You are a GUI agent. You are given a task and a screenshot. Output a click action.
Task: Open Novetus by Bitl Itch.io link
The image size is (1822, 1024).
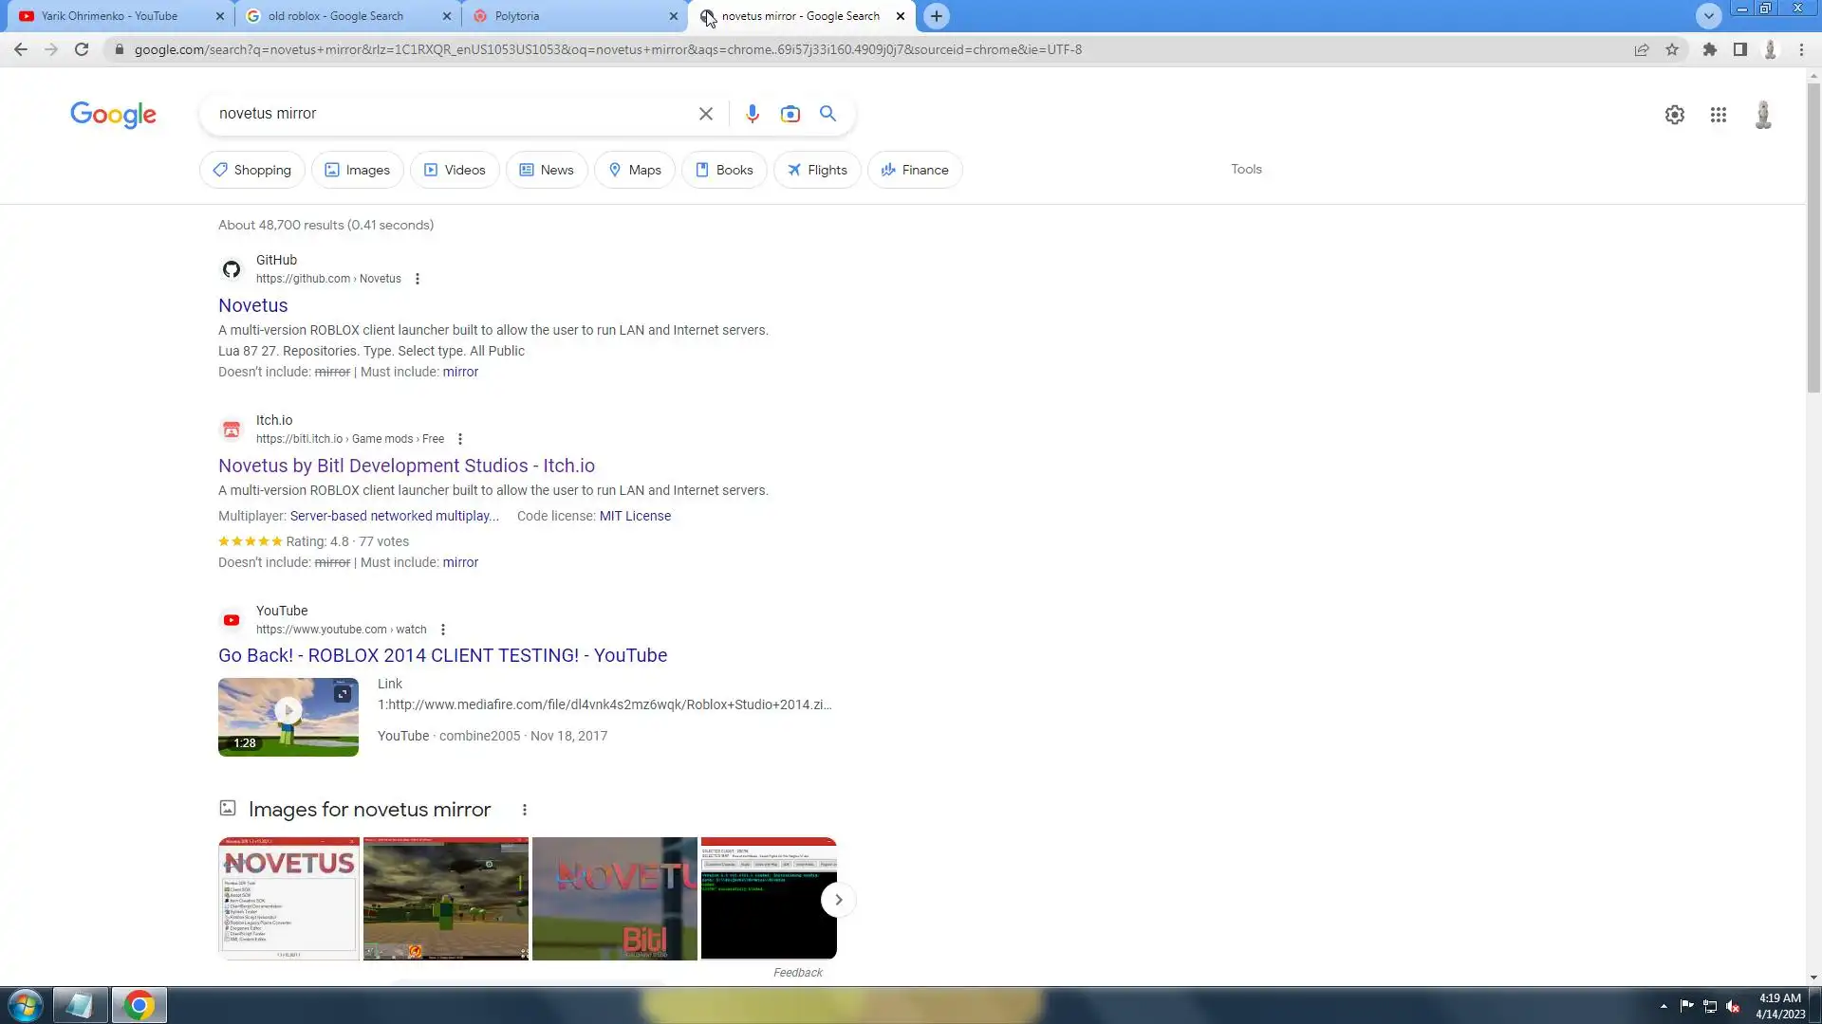(406, 466)
